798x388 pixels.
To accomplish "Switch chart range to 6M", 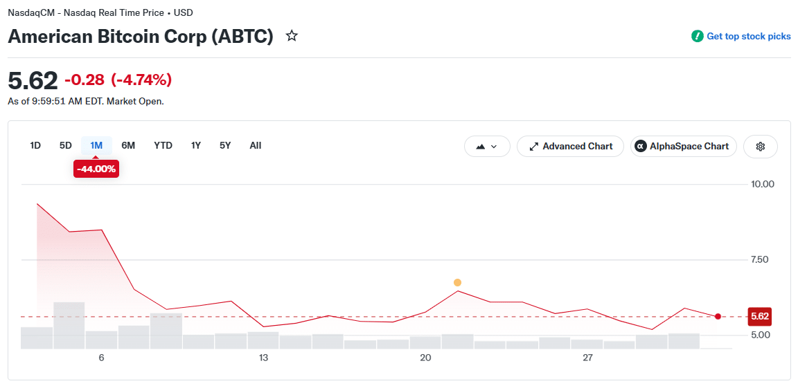I will tap(128, 146).
